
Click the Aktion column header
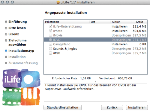121,22
